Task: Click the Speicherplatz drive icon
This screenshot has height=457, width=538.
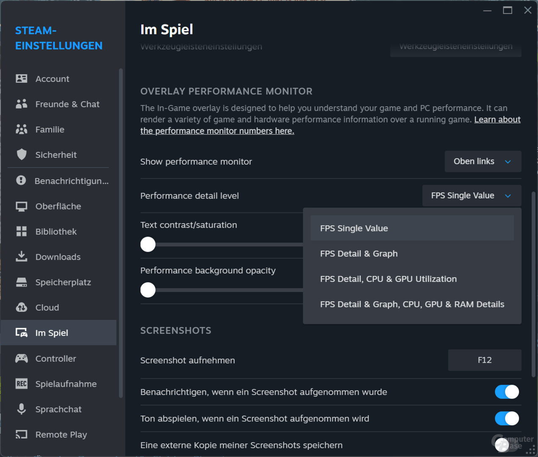Action: pyautogui.click(x=22, y=282)
